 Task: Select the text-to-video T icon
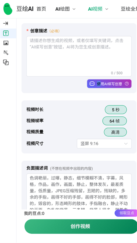6,33
